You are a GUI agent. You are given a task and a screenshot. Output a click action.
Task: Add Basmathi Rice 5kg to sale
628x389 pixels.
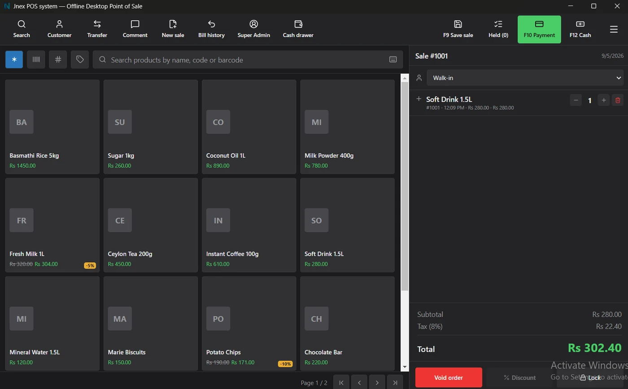[52, 127]
